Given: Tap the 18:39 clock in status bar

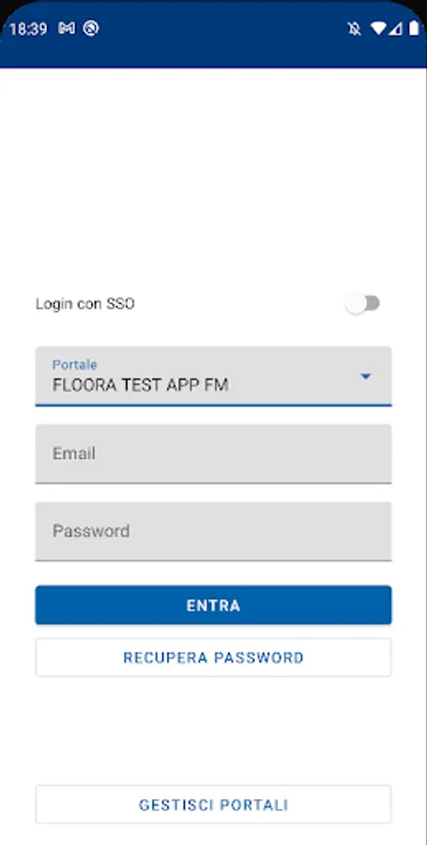Looking at the screenshot, I should tap(28, 28).
